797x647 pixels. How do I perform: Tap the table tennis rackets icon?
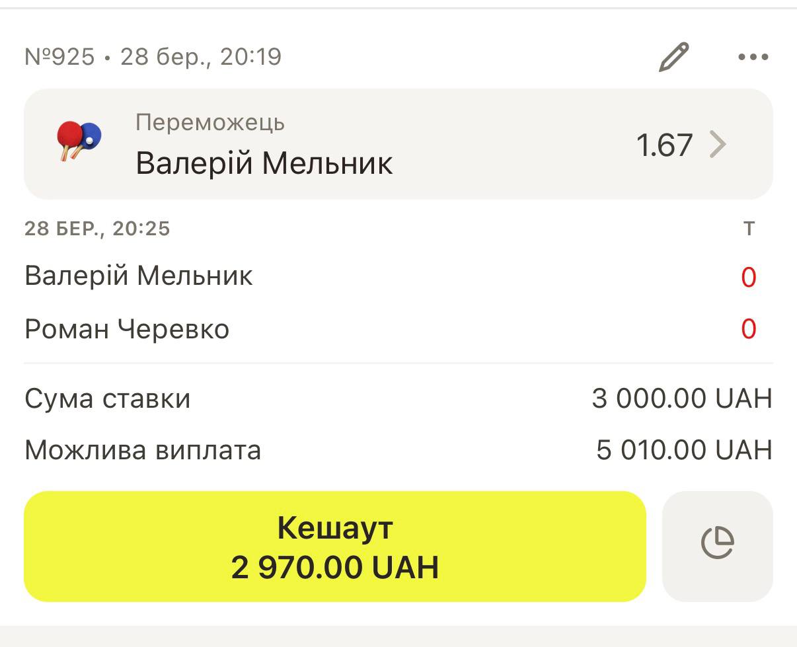79,141
